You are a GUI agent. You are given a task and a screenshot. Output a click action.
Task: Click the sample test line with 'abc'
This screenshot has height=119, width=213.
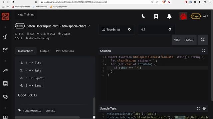[x=132, y=114]
